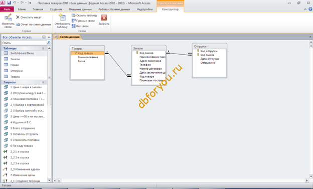Open Все объекты Access dropdown arrow

[44, 37]
